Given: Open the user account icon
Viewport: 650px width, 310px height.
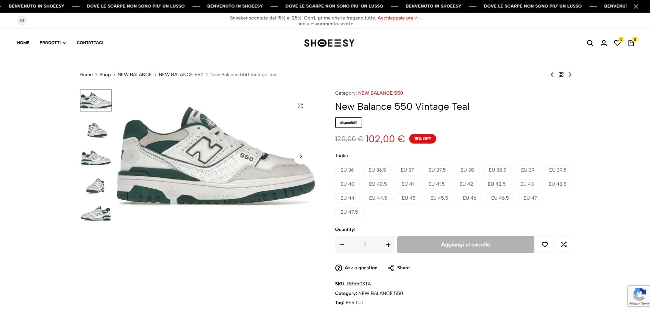Looking at the screenshot, I should coord(603,43).
